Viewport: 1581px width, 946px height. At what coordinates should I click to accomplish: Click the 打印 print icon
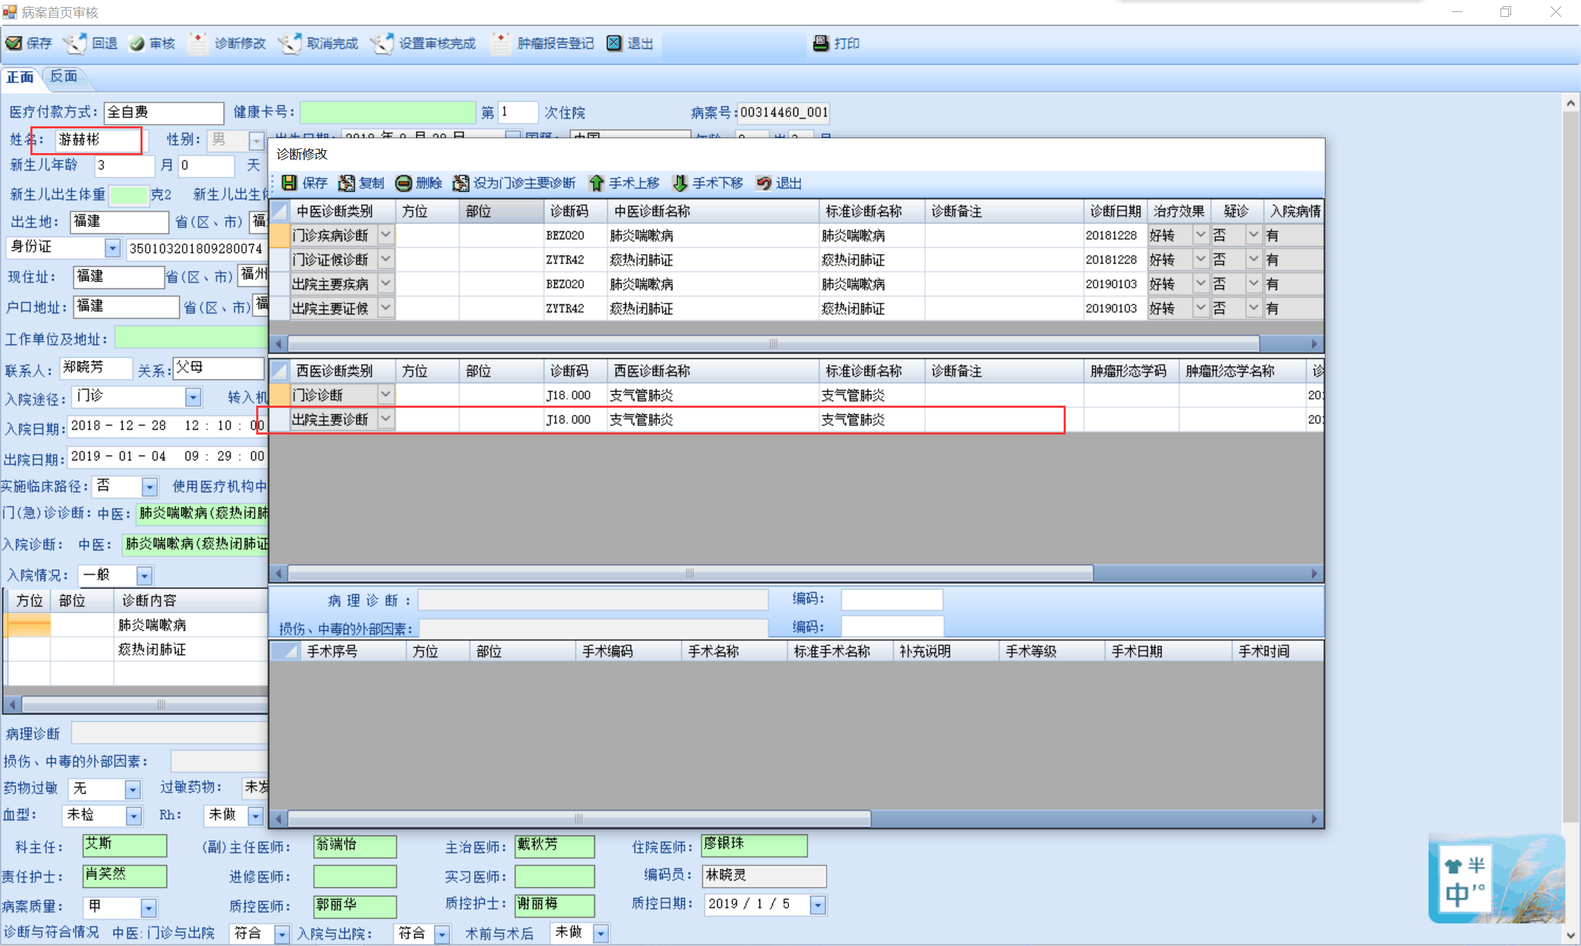(821, 43)
